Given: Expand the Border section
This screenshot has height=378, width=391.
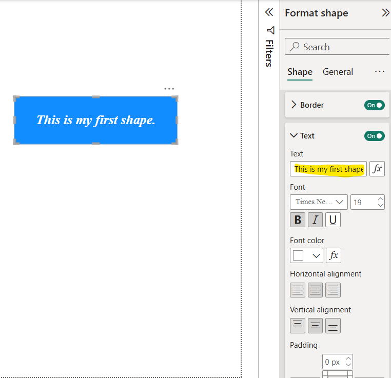Looking at the screenshot, I should [294, 105].
